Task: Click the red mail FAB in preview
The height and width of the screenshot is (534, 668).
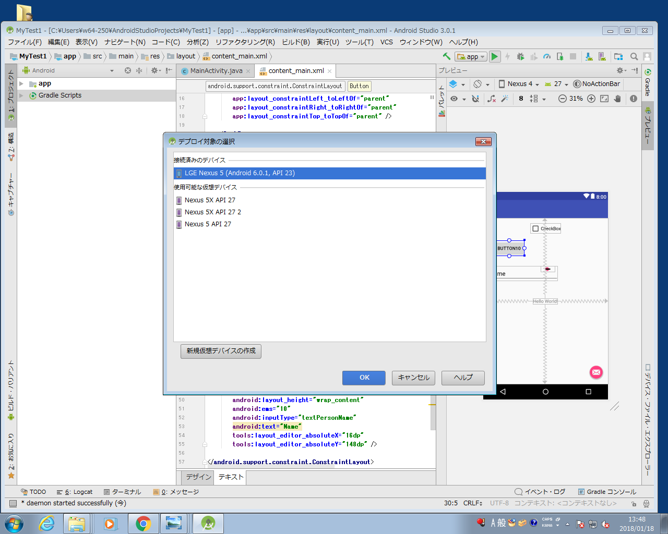Action: click(596, 372)
